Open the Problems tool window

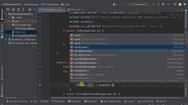tap(58, 101)
